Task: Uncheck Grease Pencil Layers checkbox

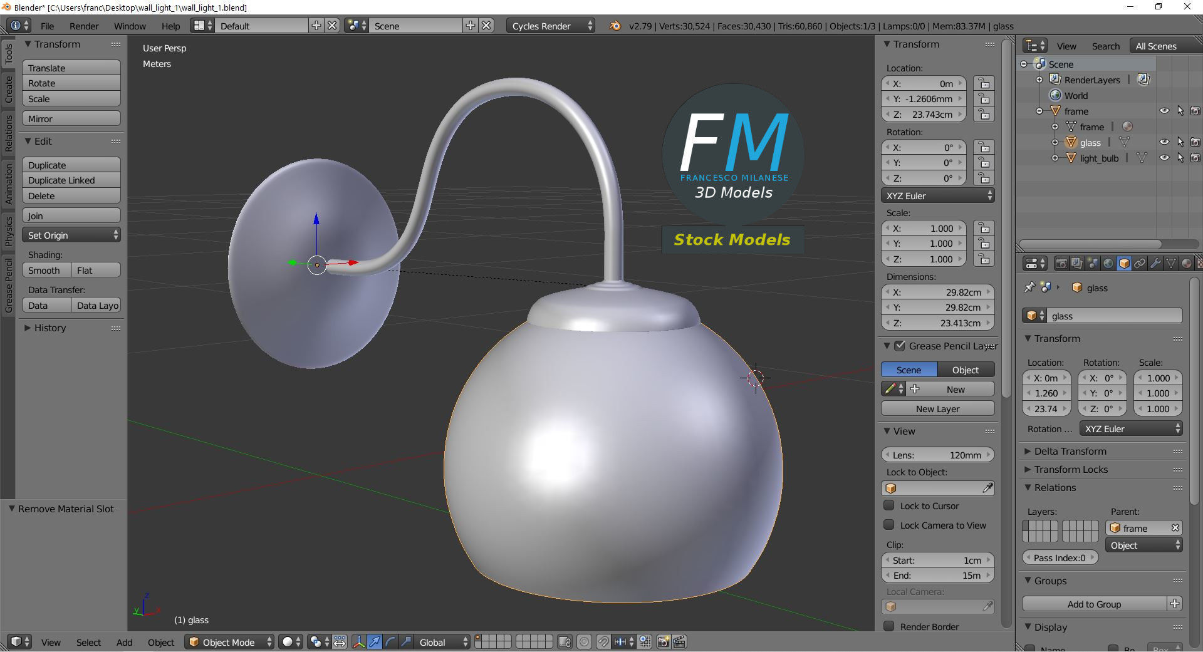Action: tap(900, 346)
